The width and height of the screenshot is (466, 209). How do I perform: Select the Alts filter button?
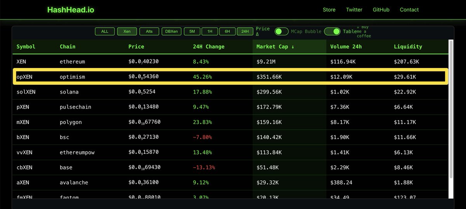(149, 31)
